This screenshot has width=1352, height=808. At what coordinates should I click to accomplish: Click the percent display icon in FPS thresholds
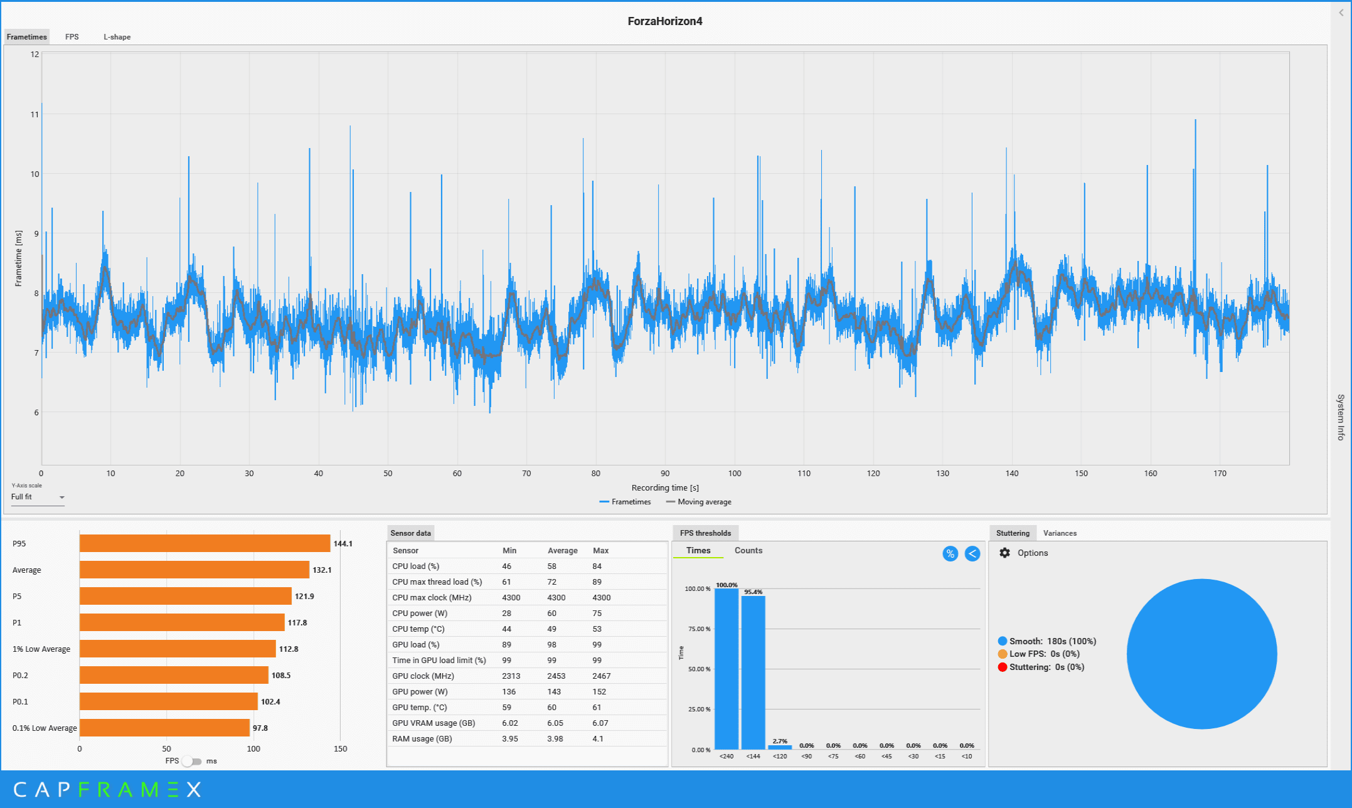pos(950,553)
